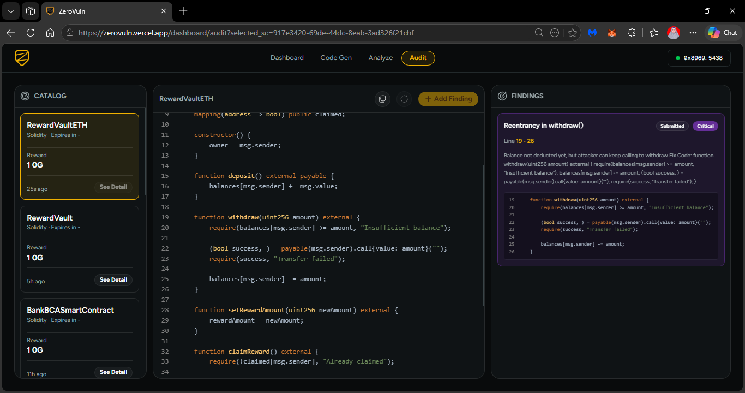This screenshot has height=393, width=745.
Task: Open the blue M browser extension
Action: pyautogui.click(x=592, y=33)
